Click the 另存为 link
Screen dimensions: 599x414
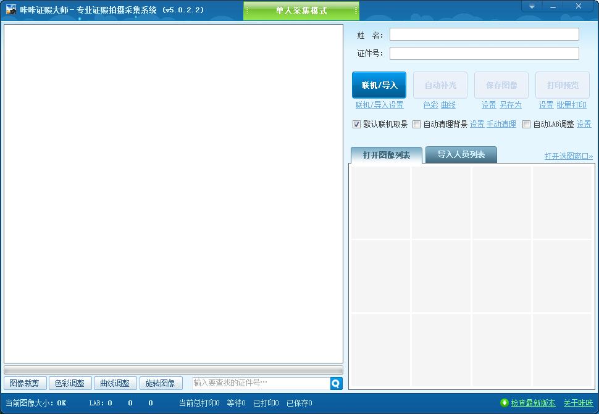pos(510,105)
